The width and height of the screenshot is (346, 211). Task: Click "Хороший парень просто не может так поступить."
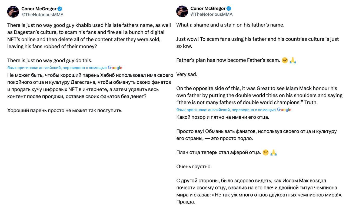pos(65,110)
